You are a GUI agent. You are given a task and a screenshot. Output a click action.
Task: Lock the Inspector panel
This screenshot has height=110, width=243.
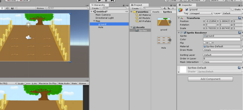point(239,5)
